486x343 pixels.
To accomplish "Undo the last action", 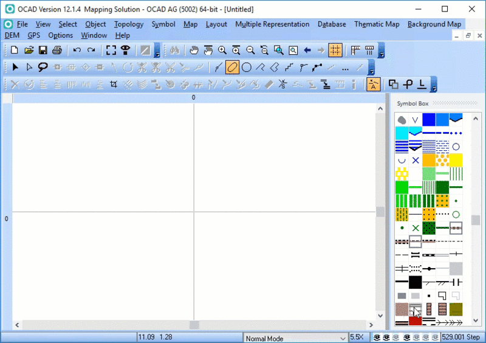I will tap(77, 50).
